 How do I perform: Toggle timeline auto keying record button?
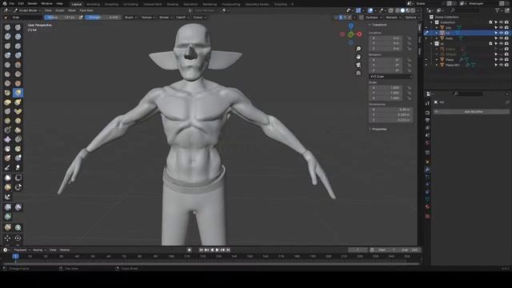pos(190,250)
